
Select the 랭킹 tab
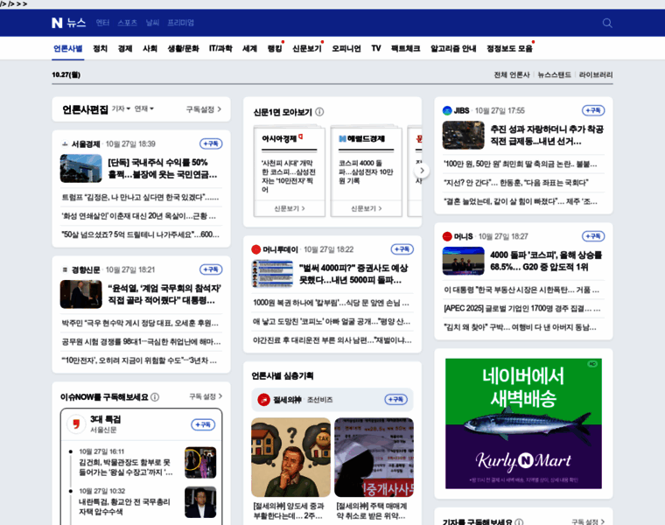275,49
